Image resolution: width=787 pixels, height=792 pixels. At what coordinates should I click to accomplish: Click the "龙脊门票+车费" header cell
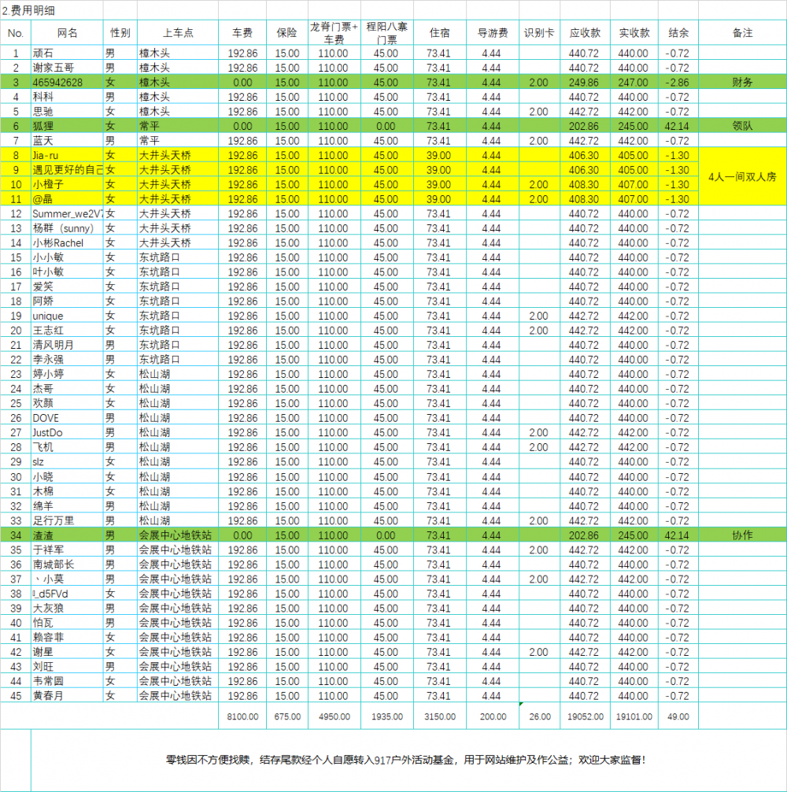(x=333, y=33)
